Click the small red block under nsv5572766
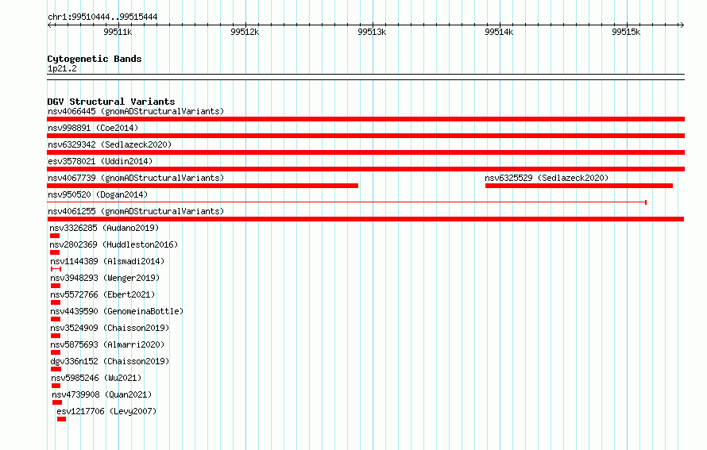 coord(56,302)
